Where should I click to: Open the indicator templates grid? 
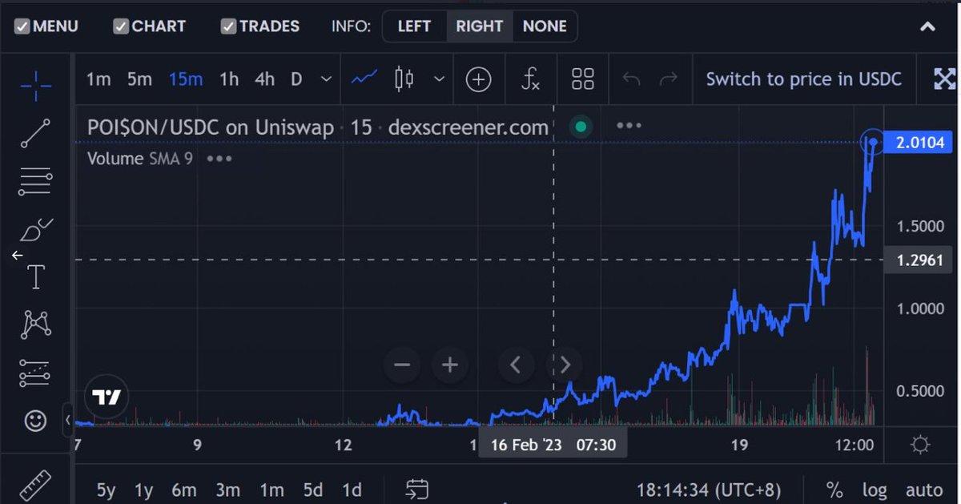click(x=583, y=79)
